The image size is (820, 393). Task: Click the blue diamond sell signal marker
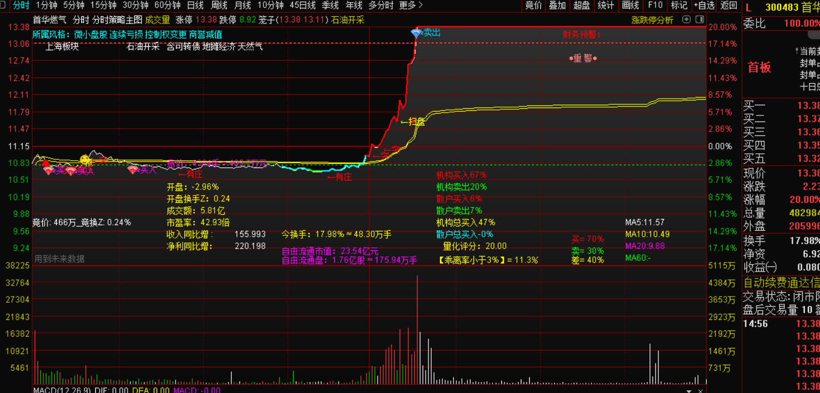(416, 33)
